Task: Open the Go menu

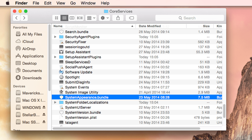Action: pos(73,3)
